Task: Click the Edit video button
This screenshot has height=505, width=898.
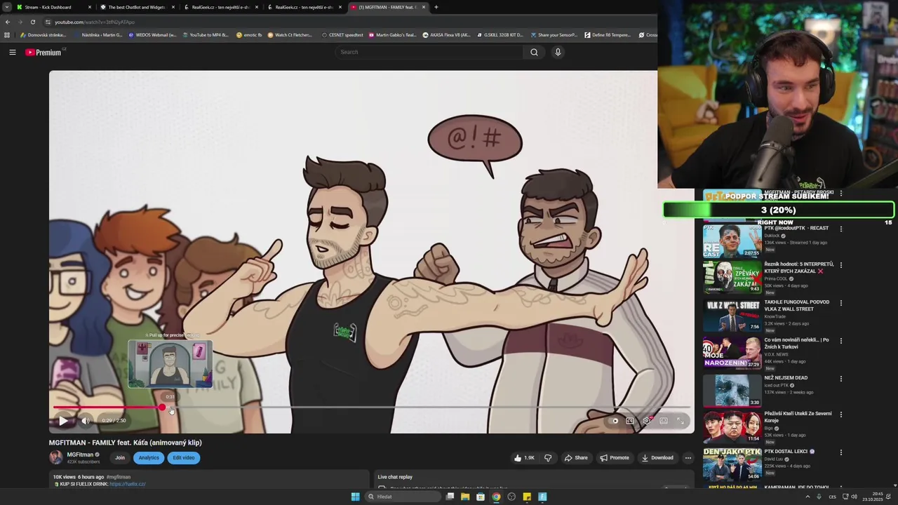Action: point(184,458)
